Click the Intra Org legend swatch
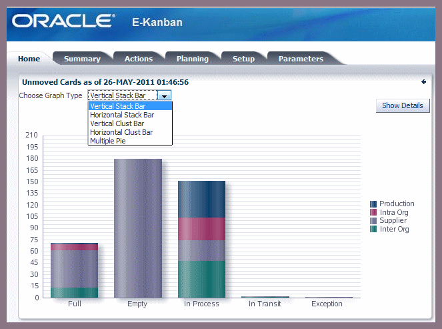The image size is (442, 329). click(x=373, y=212)
